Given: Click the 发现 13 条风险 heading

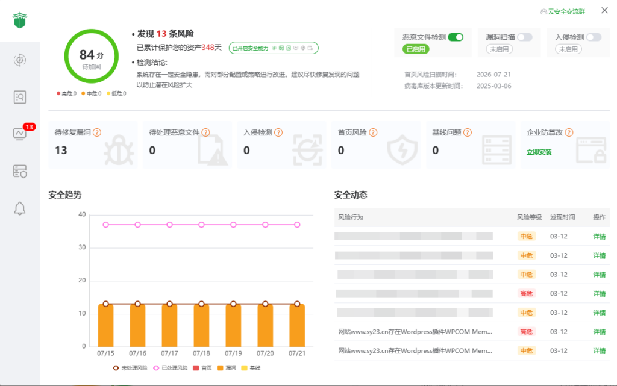Looking at the screenshot, I should (165, 34).
